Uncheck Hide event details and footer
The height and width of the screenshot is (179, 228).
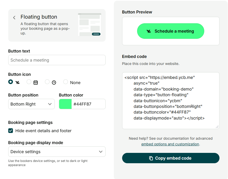[11, 131]
